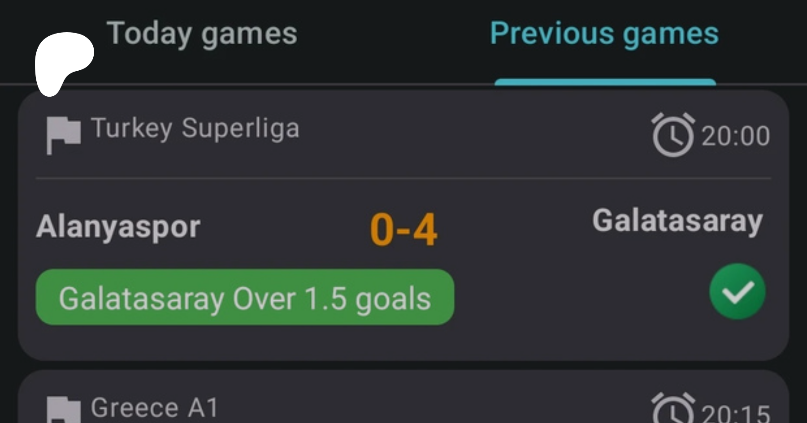Select the Previous games tab
This screenshot has height=423, width=807.
pos(604,34)
